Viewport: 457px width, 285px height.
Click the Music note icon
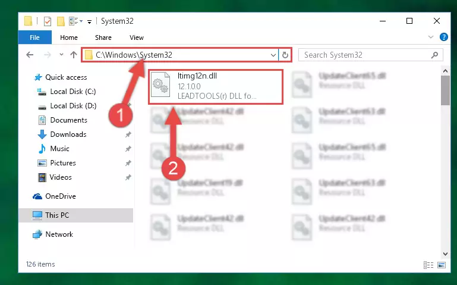click(42, 149)
